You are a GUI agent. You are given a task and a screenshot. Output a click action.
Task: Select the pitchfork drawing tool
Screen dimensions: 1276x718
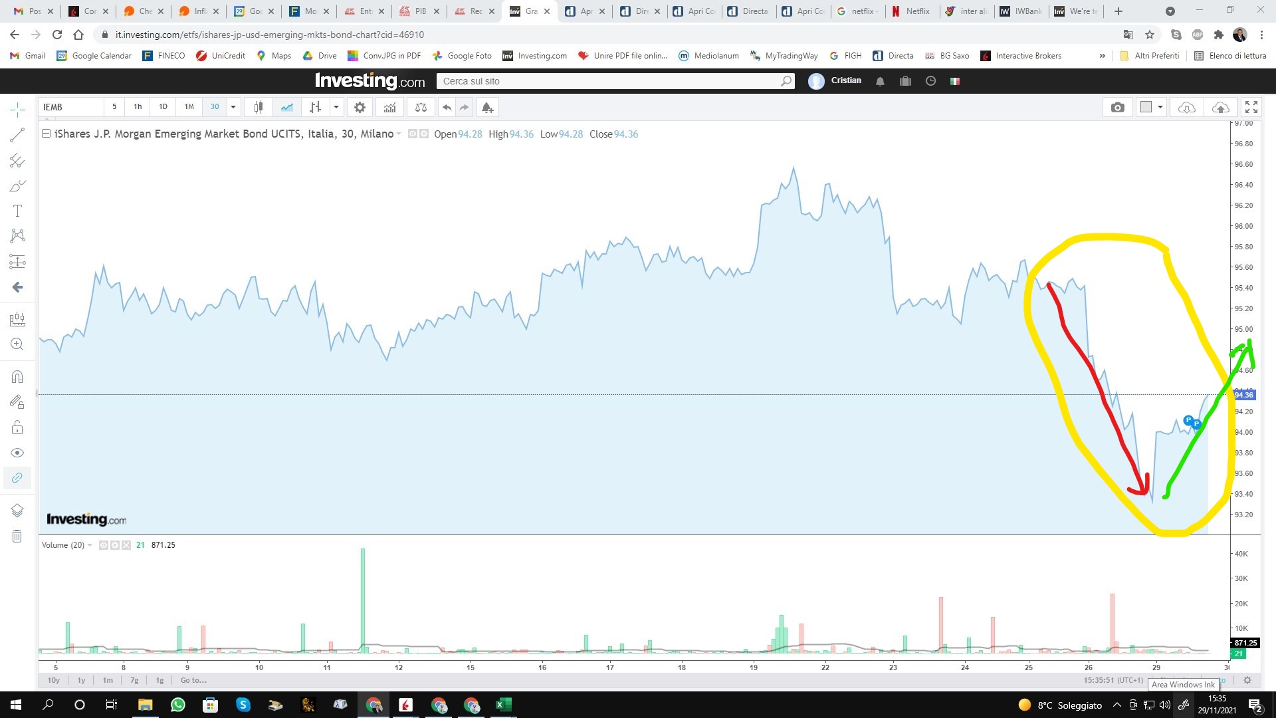(x=17, y=160)
